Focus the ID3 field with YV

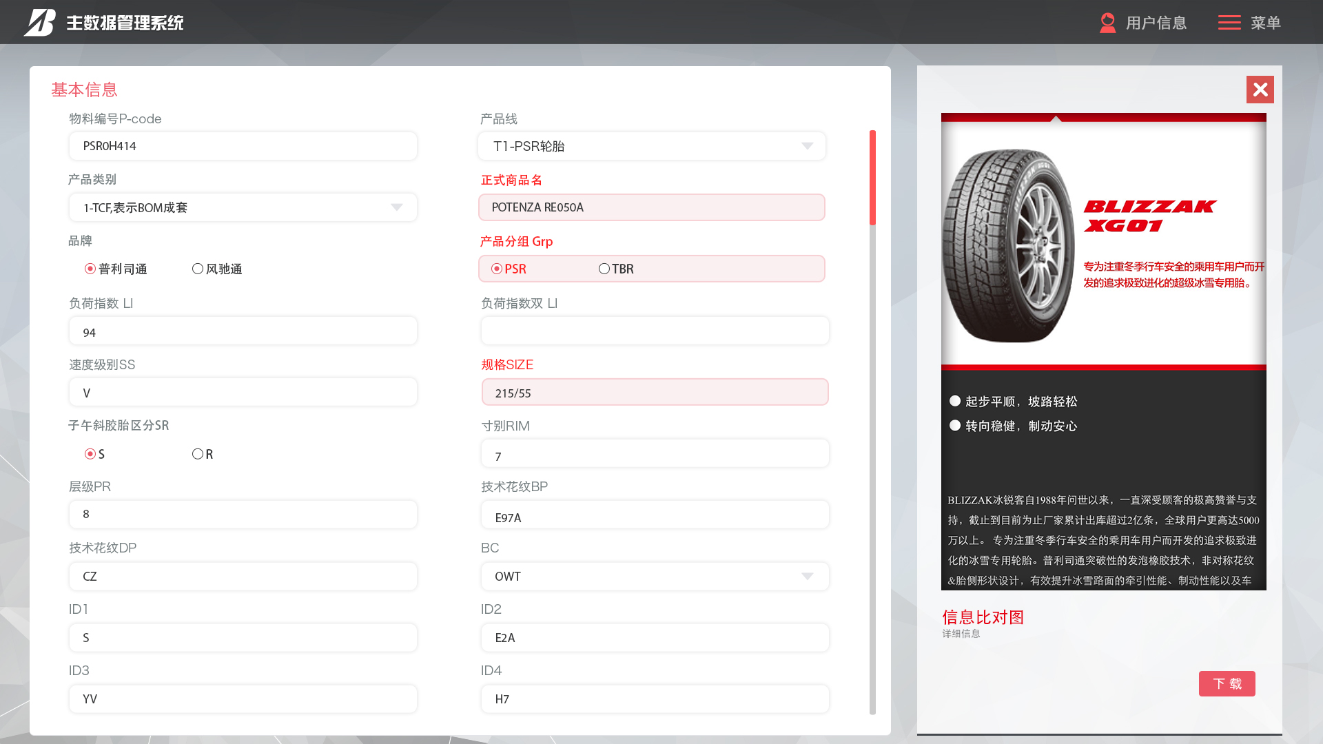pyautogui.click(x=243, y=699)
